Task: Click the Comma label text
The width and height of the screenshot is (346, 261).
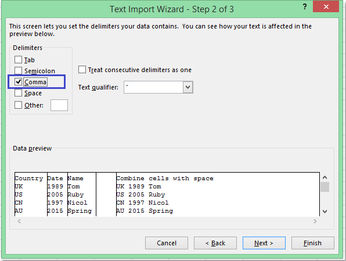Action: click(35, 82)
